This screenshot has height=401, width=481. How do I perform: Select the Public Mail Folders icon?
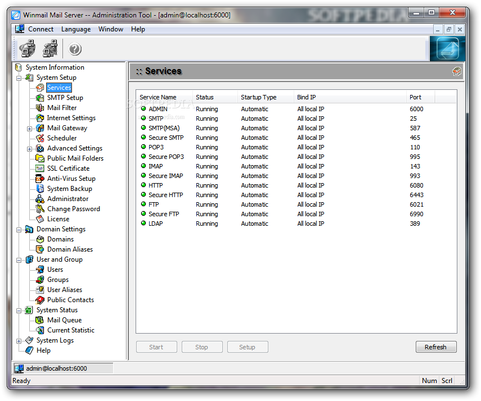click(40, 158)
